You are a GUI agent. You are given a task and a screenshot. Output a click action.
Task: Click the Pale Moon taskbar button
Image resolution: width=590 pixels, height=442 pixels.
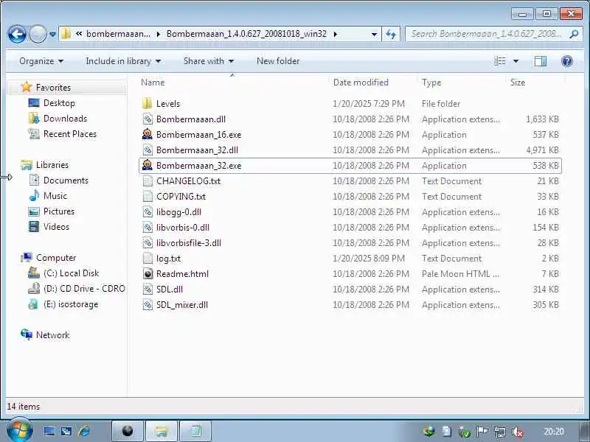click(x=127, y=431)
